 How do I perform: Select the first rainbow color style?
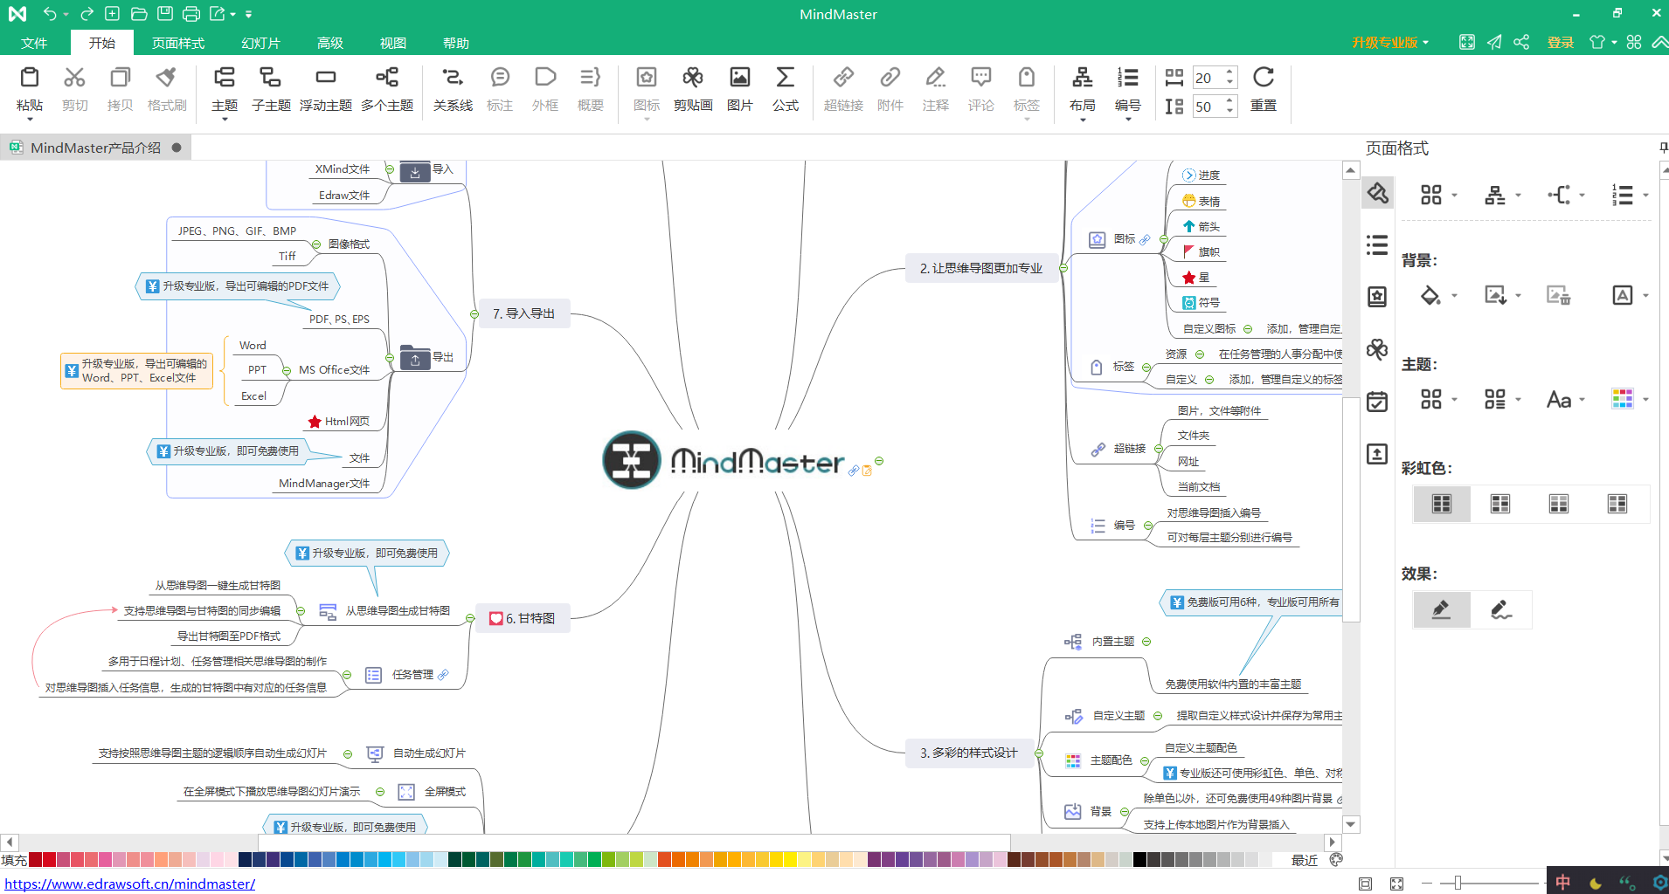pyautogui.click(x=1442, y=504)
